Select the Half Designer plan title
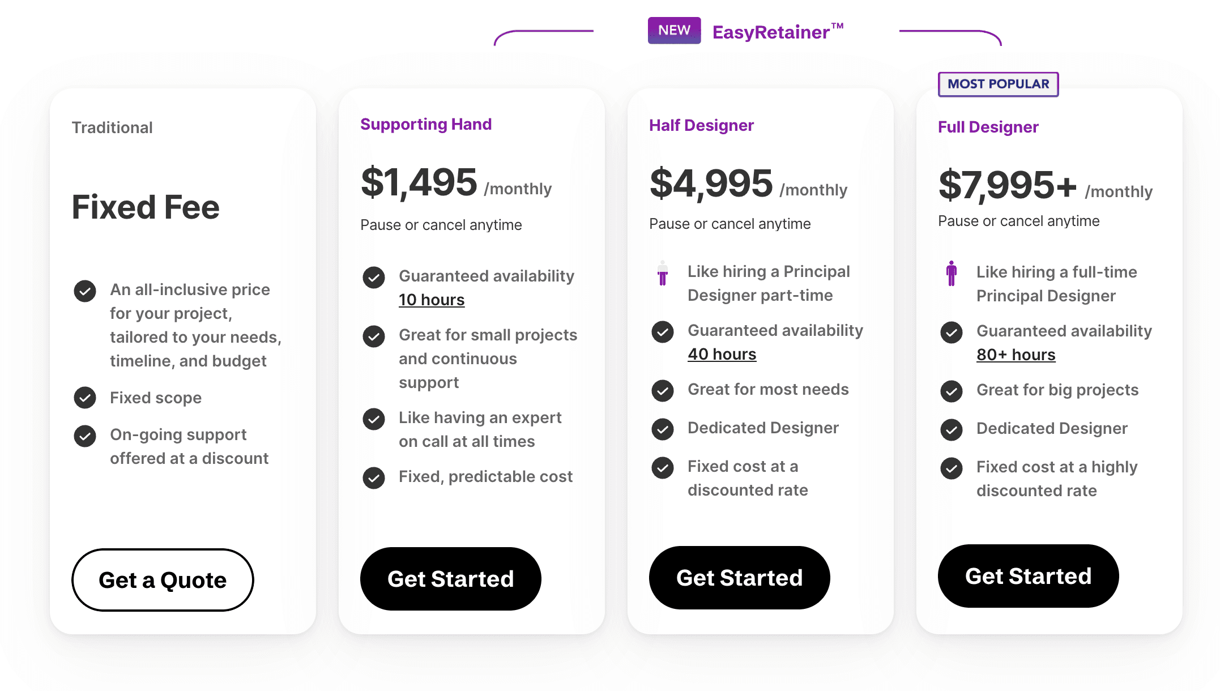This screenshot has width=1220, height=691. [x=701, y=125]
